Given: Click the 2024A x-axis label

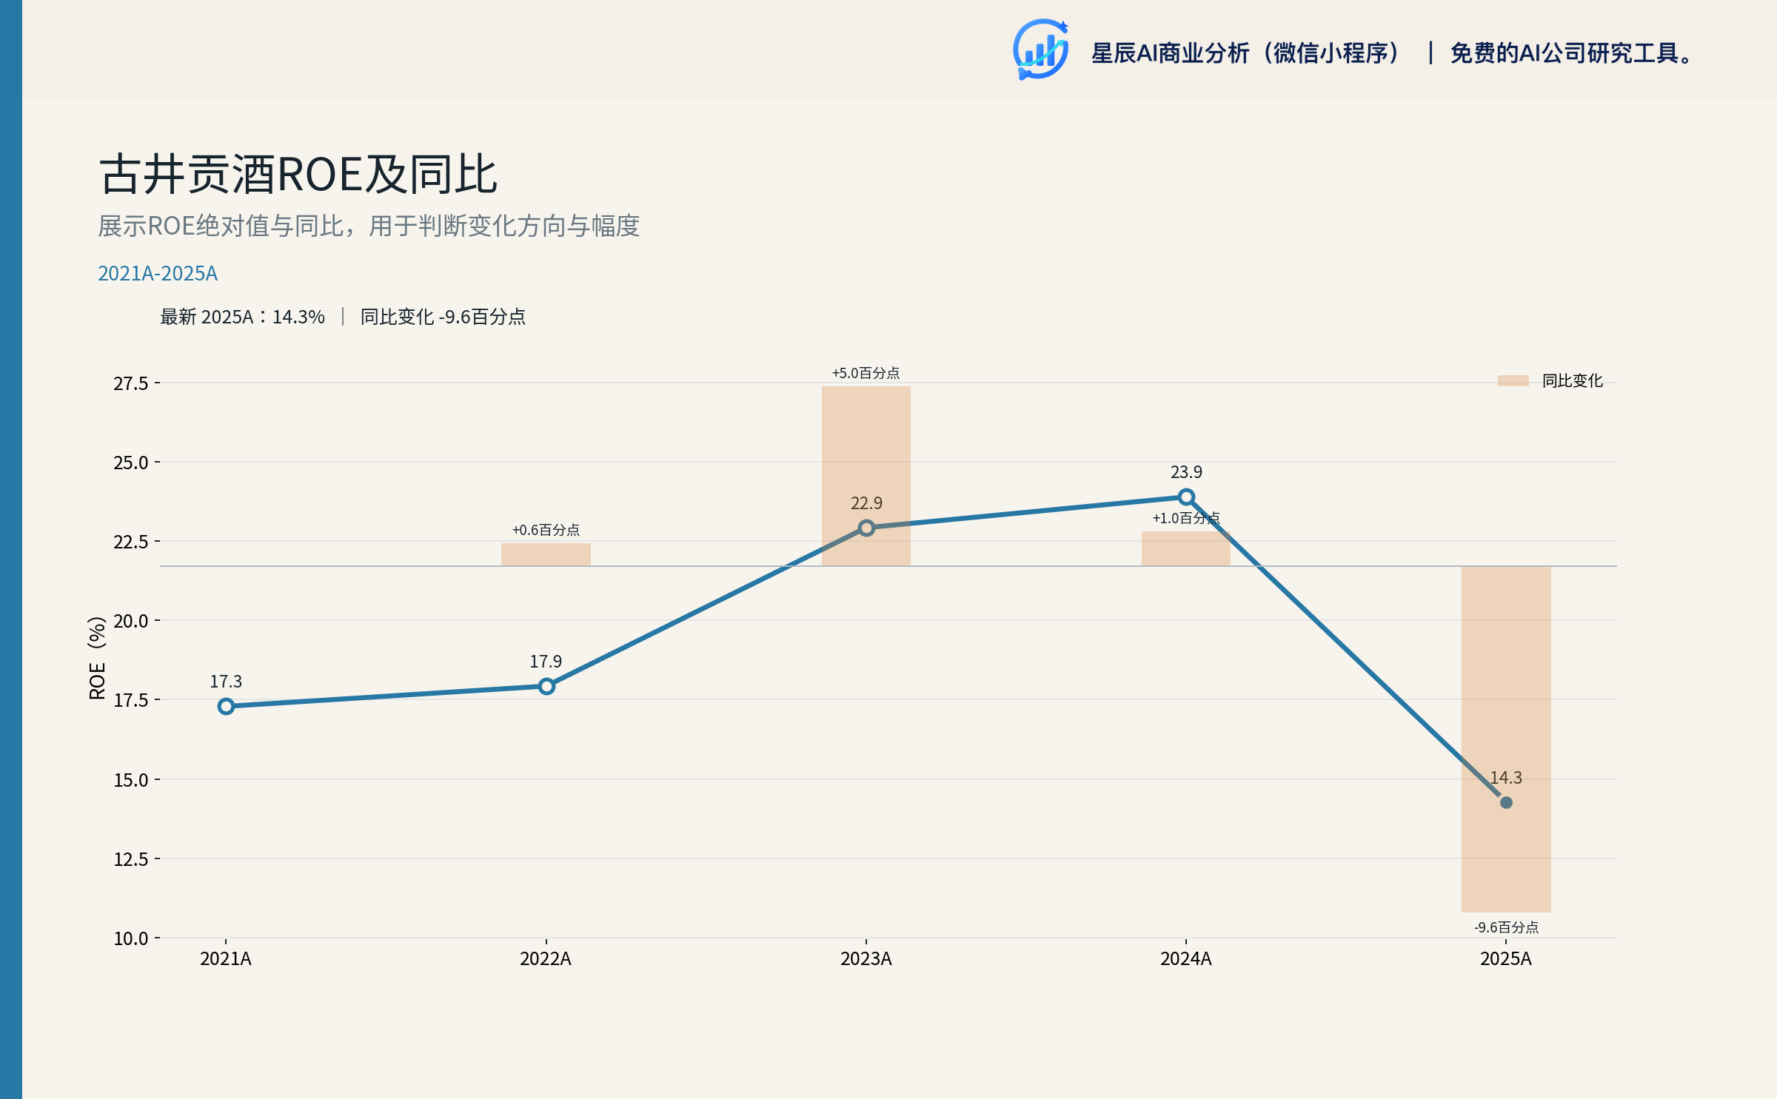Looking at the screenshot, I should (x=1186, y=959).
